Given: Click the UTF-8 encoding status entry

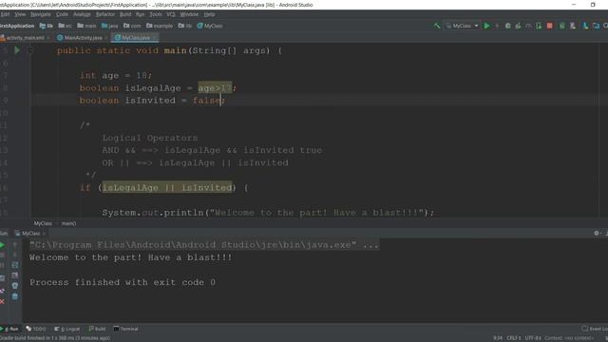Looking at the screenshot, I should (533, 338).
